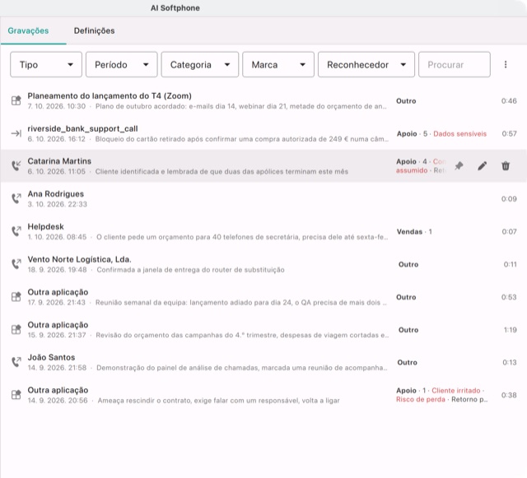Open the João Santos recording
The width and height of the screenshot is (527, 478).
point(263,362)
